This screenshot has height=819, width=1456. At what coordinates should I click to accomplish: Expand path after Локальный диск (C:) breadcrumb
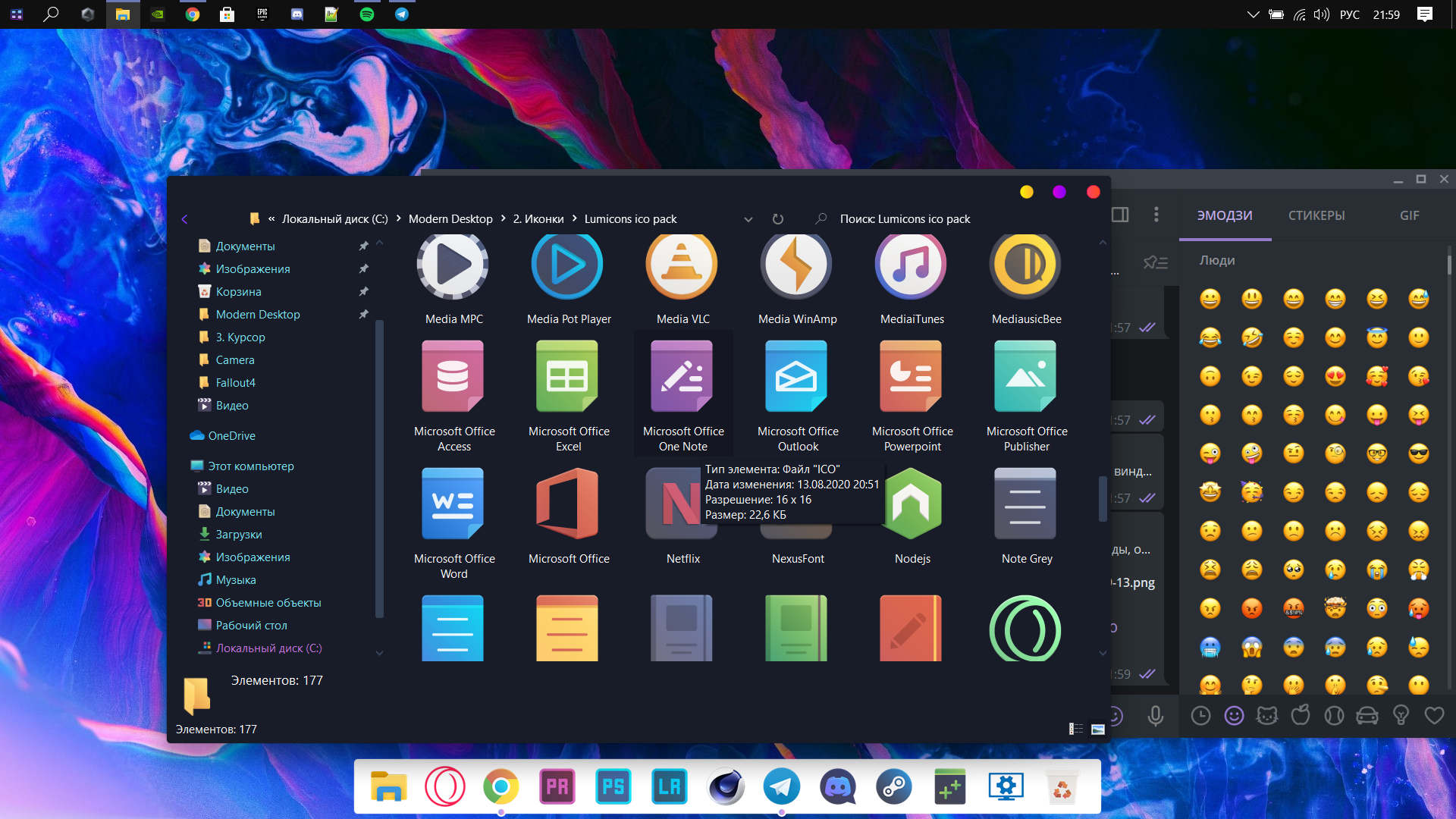(x=398, y=218)
